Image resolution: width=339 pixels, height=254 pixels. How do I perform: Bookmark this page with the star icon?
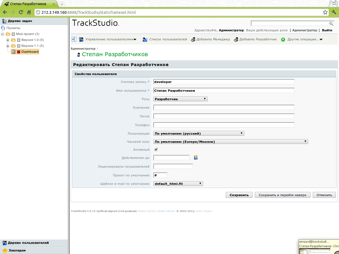pos(325,12)
